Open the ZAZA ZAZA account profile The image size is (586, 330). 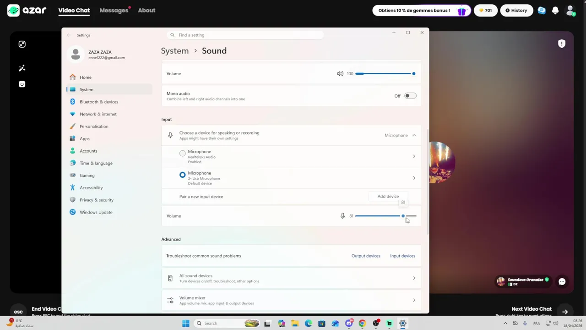point(97,55)
